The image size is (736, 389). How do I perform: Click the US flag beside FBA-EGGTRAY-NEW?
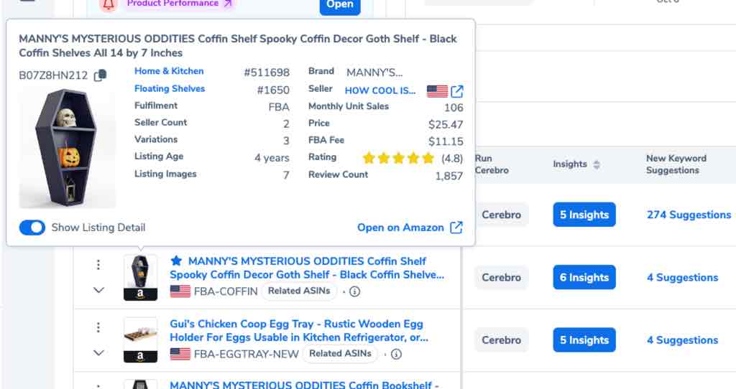180,354
